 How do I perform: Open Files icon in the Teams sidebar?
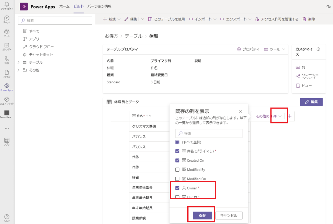7,74
